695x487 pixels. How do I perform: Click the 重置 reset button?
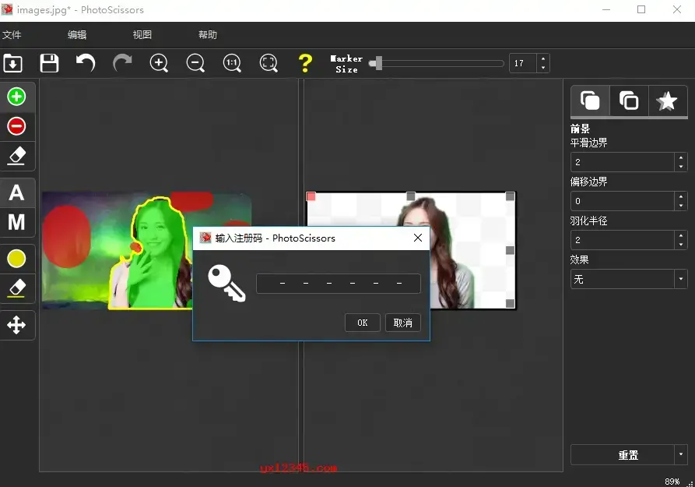click(623, 455)
